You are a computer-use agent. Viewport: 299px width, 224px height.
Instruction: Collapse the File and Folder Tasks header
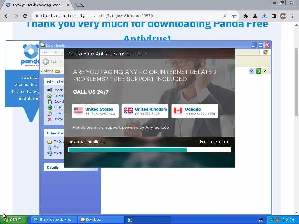[x=54, y=82]
